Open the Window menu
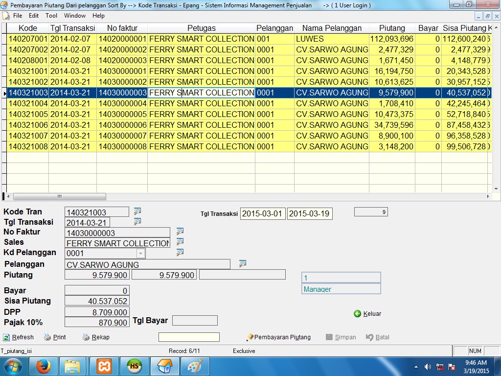This screenshot has width=501, height=376. [75, 16]
